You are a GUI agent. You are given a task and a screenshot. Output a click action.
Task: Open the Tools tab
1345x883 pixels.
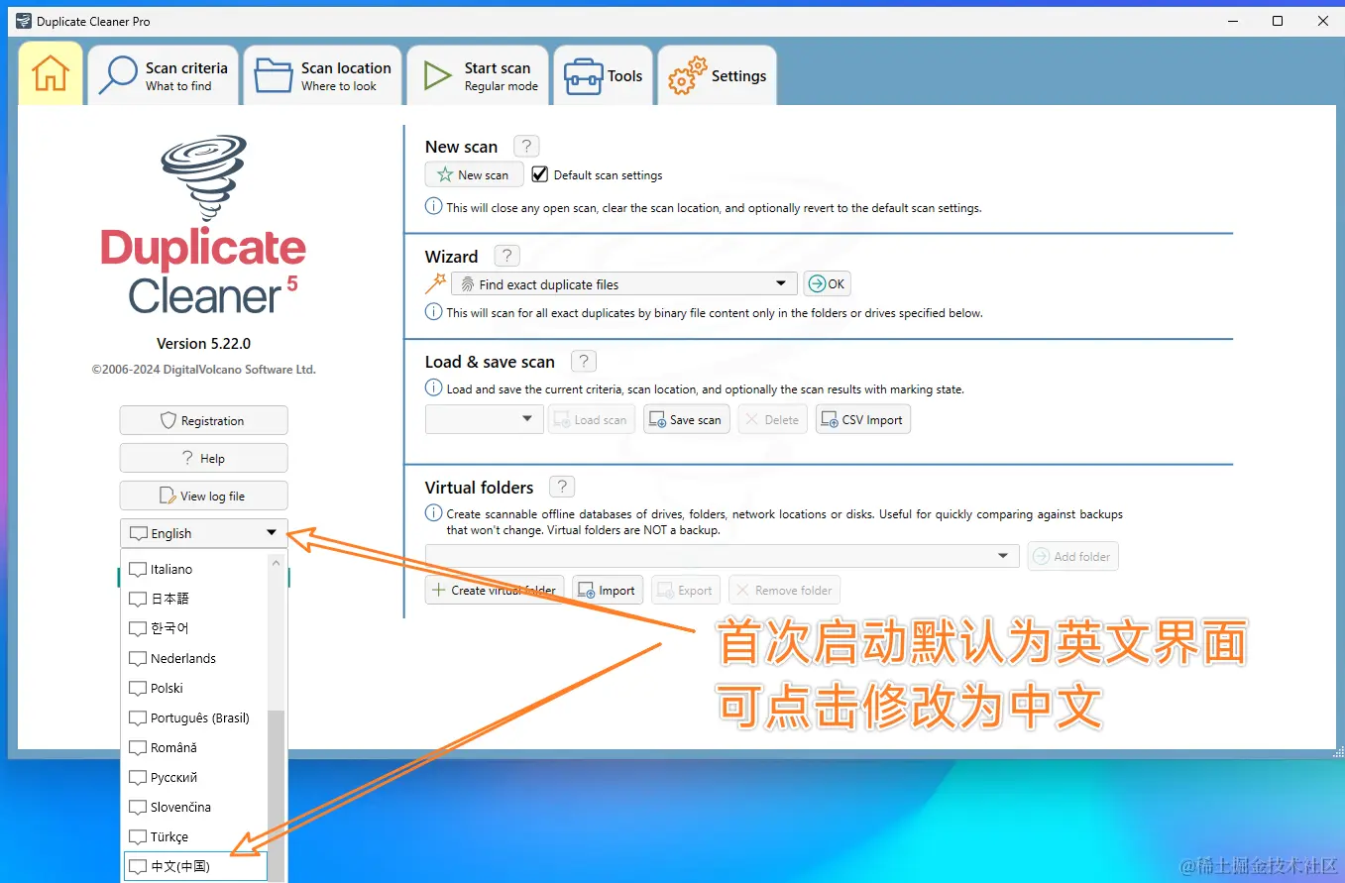[604, 75]
